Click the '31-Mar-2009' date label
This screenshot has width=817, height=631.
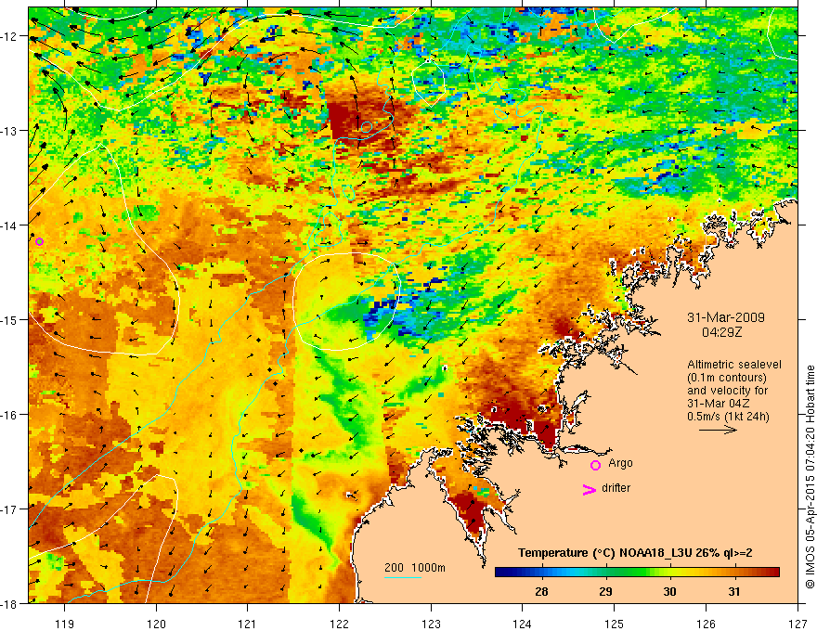tap(726, 317)
